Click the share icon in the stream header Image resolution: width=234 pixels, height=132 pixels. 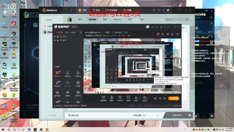click(x=177, y=34)
